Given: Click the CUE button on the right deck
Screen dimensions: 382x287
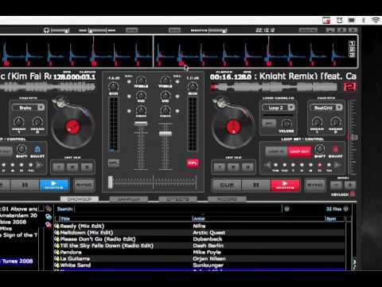Looking at the screenshot, I should (227, 185).
